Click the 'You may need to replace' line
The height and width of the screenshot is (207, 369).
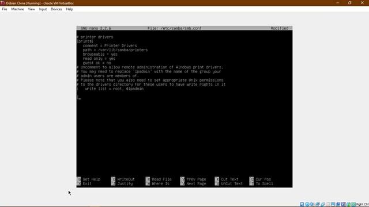click(149, 71)
